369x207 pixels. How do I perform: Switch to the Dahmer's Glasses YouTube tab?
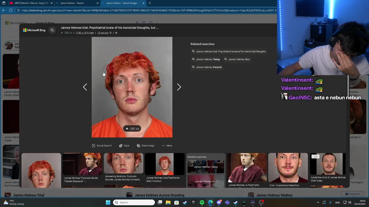[31, 3]
